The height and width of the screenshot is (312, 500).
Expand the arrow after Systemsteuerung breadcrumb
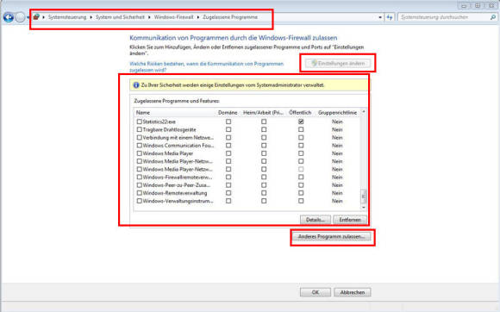[91, 17]
